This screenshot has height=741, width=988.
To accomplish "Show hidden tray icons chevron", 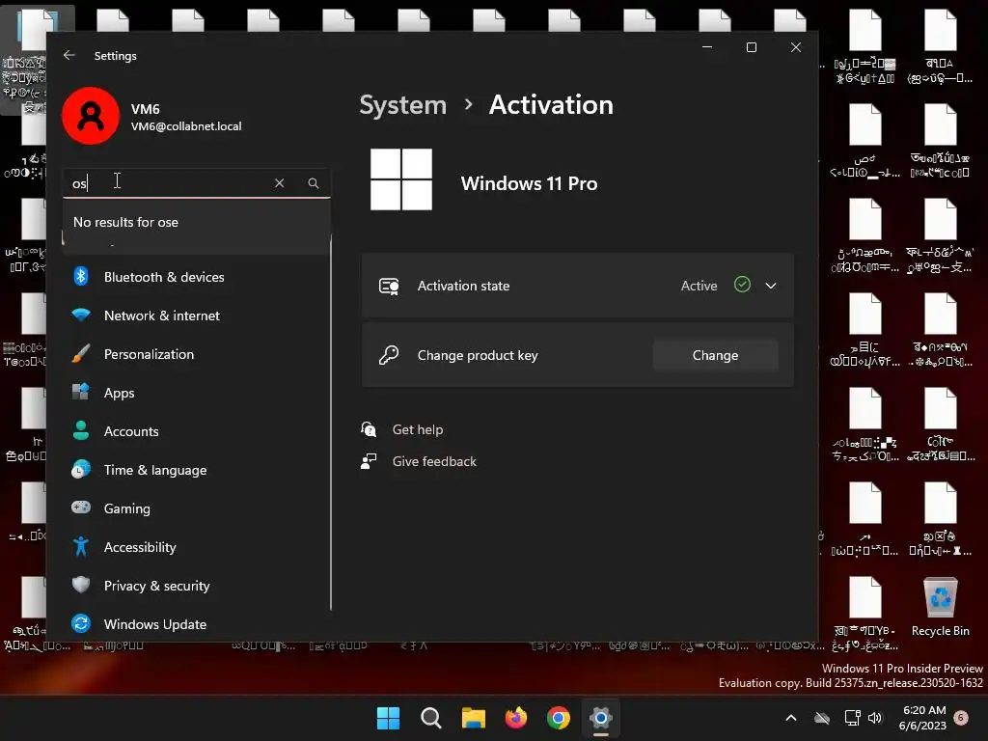I will click(x=791, y=718).
